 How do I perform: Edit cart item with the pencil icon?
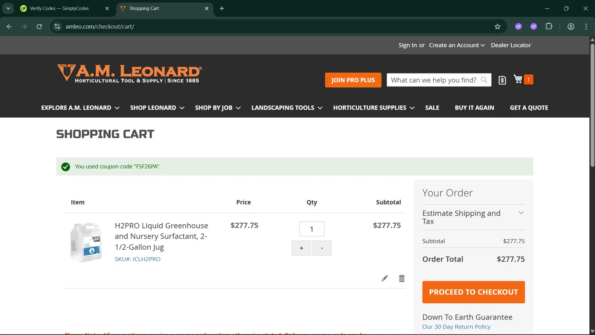coord(384,278)
